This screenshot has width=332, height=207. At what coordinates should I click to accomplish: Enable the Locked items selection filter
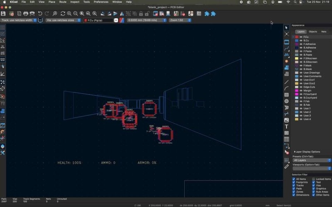pyautogui.click(x=313, y=179)
